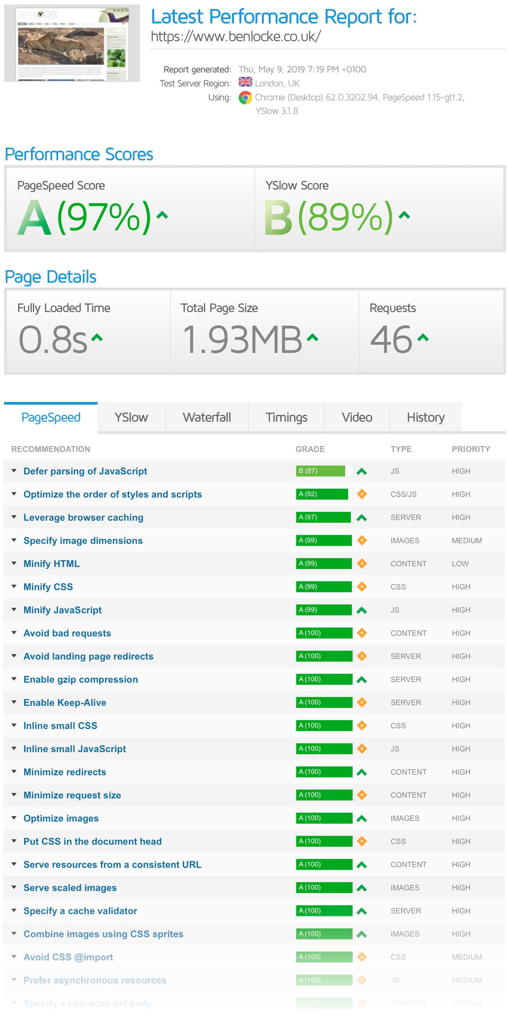This screenshot has height=1021, width=508.
Task: Open the Waterfall tab
Action: (207, 417)
